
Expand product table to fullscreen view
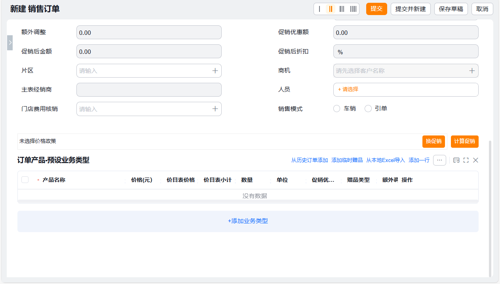(466, 160)
